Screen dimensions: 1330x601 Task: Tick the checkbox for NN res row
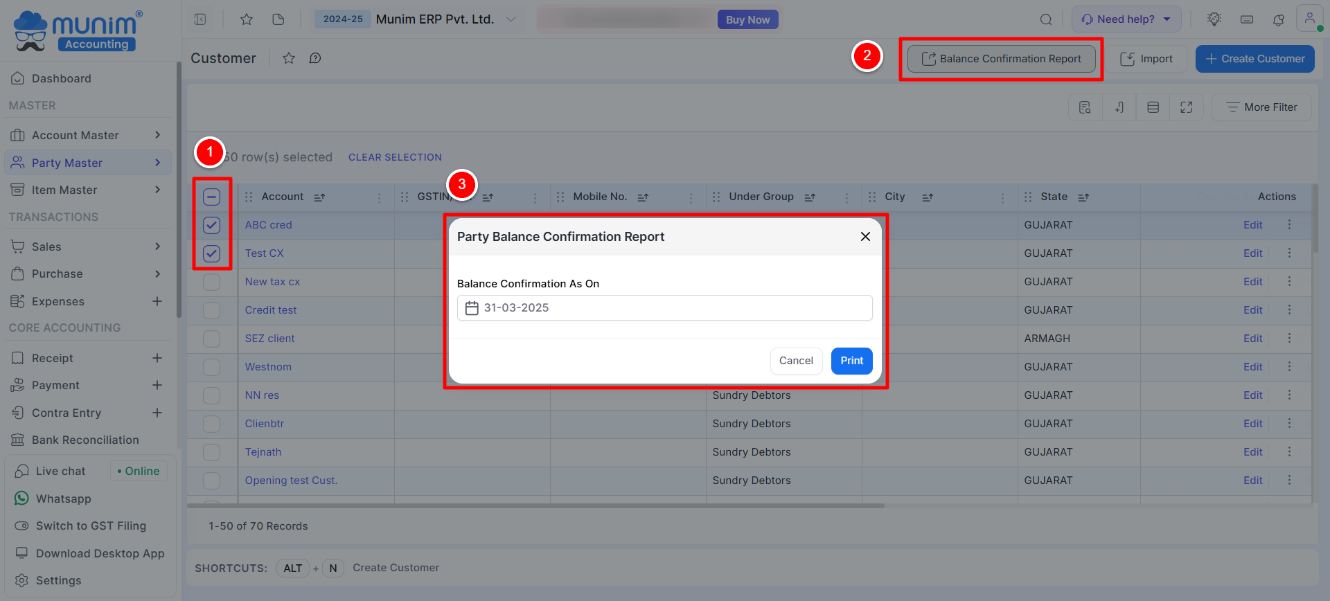coord(212,395)
